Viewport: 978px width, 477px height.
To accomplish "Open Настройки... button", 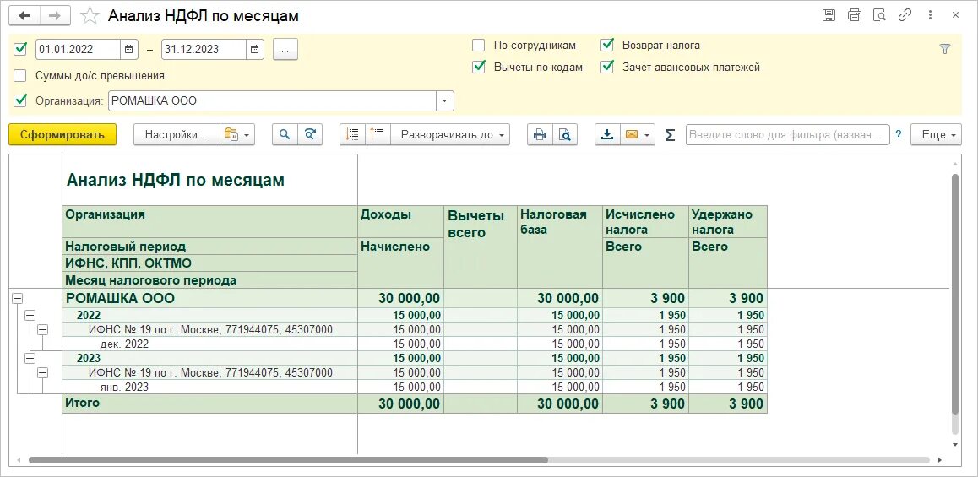I will pos(177,135).
